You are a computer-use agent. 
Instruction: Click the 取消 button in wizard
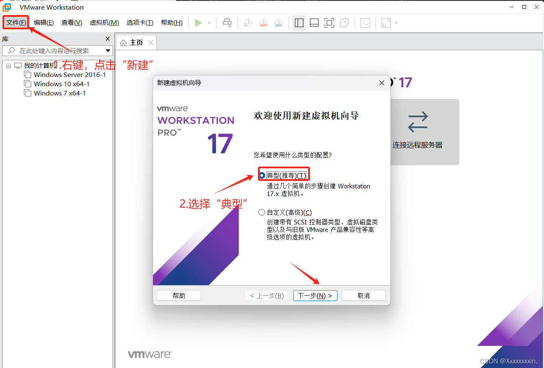[364, 296]
